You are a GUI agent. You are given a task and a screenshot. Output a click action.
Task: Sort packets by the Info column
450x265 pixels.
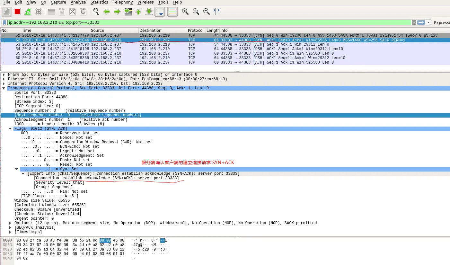click(334, 30)
